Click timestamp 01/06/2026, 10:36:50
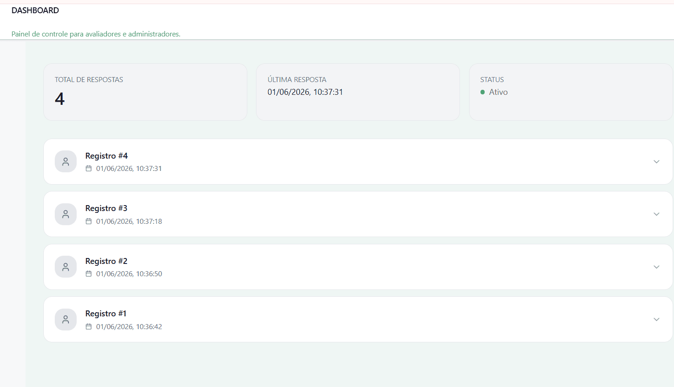The width and height of the screenshot is (674, 387). (129, 273)
